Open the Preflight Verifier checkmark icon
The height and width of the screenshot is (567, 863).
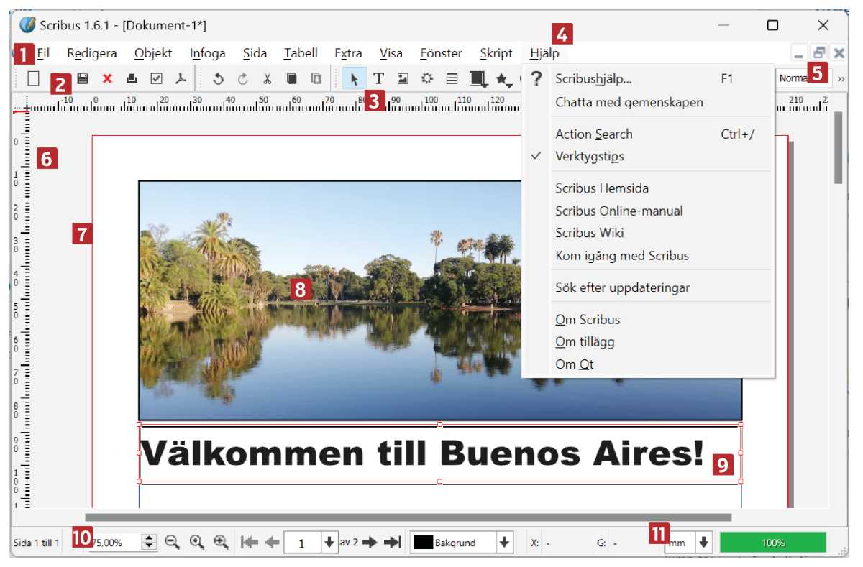coord(156,78)
